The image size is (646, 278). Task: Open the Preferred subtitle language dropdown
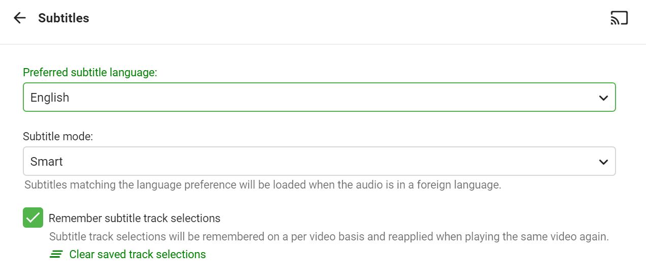pyautogui.click(x=319, y=97)
